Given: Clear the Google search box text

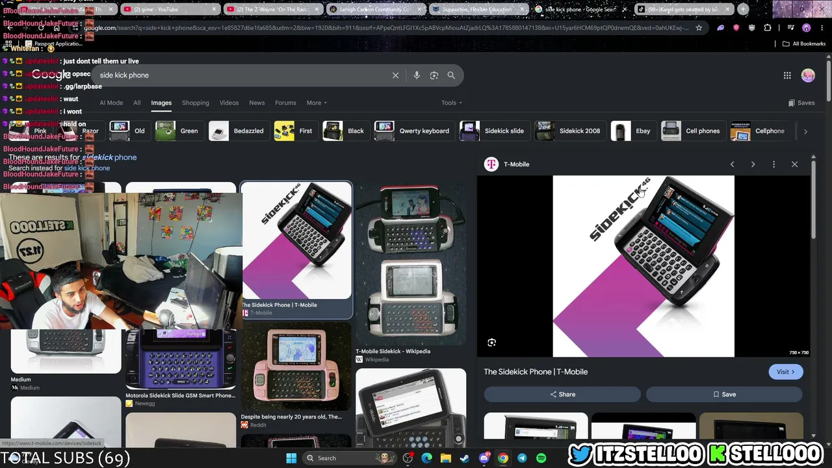Looking at the screenshot, I should [395, 75].
